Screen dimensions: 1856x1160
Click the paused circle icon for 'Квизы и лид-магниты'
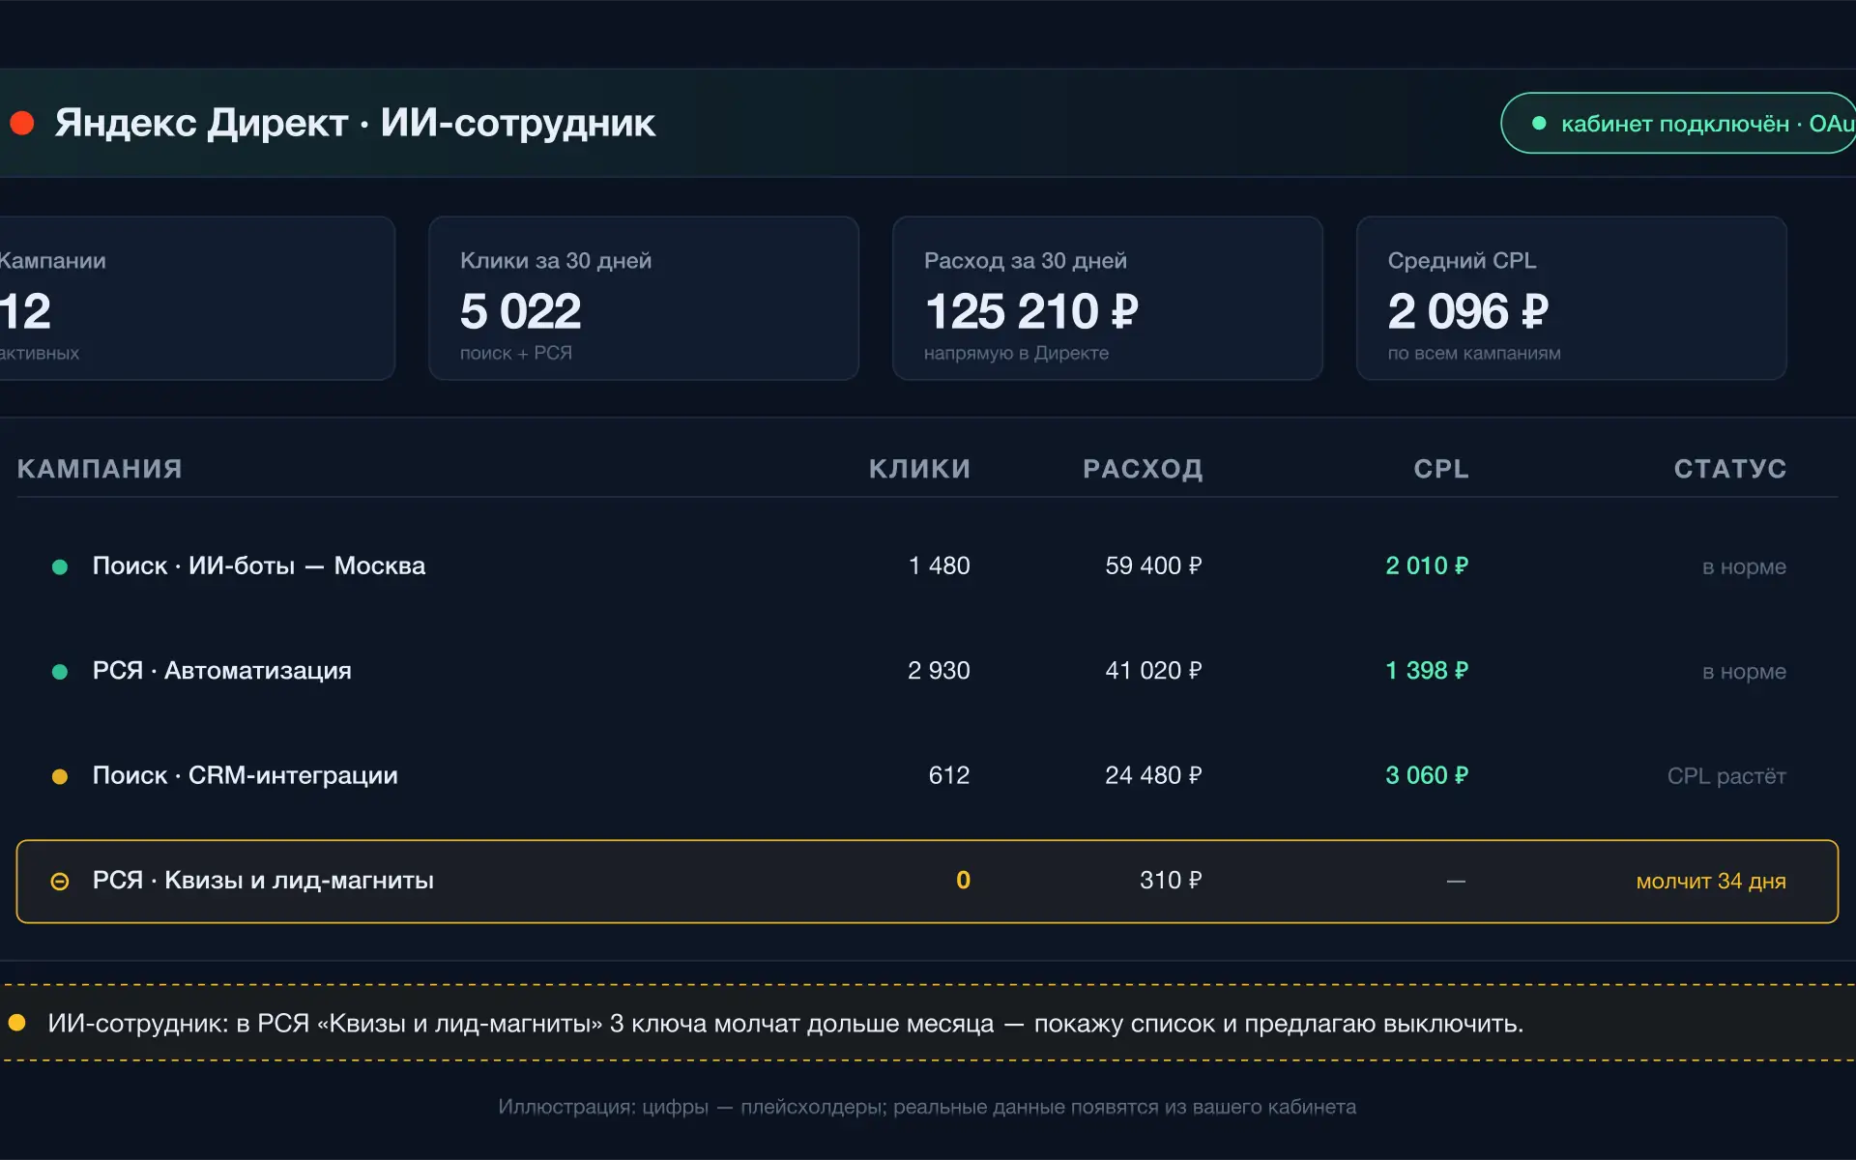(x=60, y=881)
